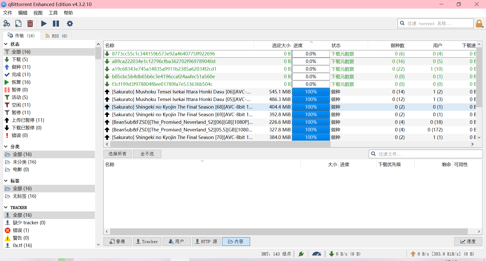Open the 编辑 menu
Image resolution: width=486 pixels, height=261 pixels.
[23, 13]
